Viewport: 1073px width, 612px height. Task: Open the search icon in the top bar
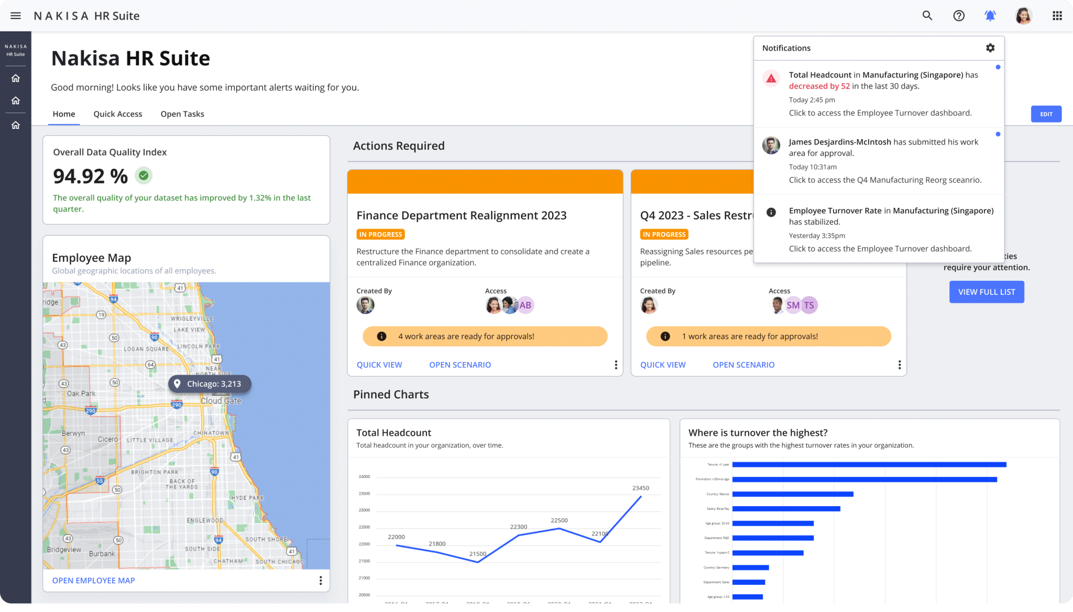[x=927, y=16]
